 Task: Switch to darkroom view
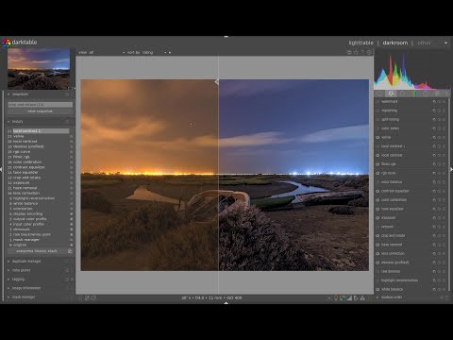(x=395, y=42)
